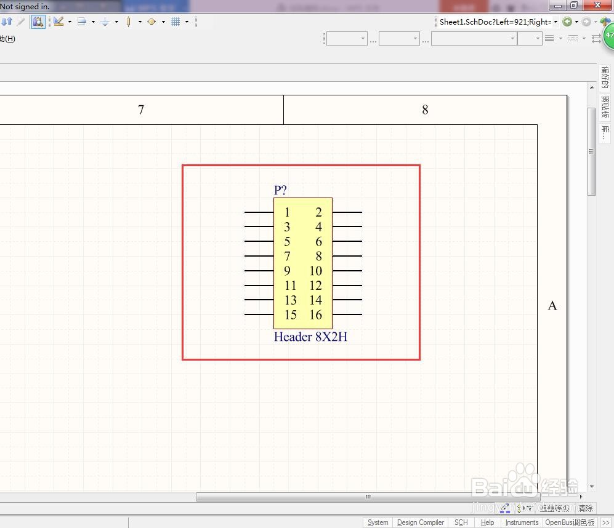Click the up-down hierarchy navigation arrows icon
This screenshot has width=614, height=528.
pos(7,22)
